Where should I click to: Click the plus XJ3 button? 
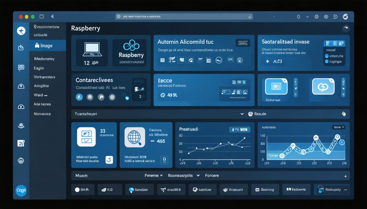click(x=274, y=61)
